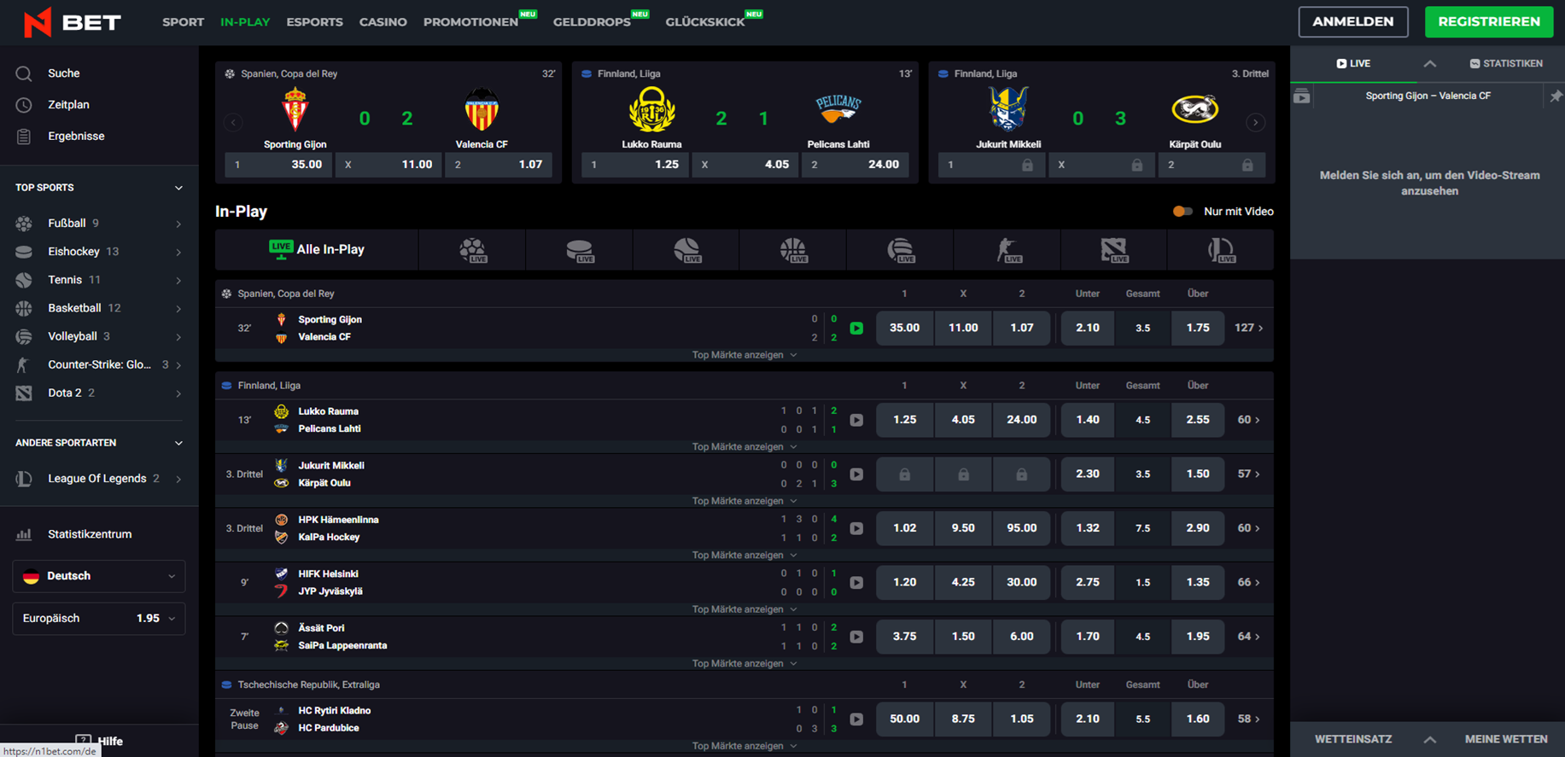Viewport: 1565px width, 757px height.
Task: Open Basketball in the sidebar
Action: pos(99,308)
